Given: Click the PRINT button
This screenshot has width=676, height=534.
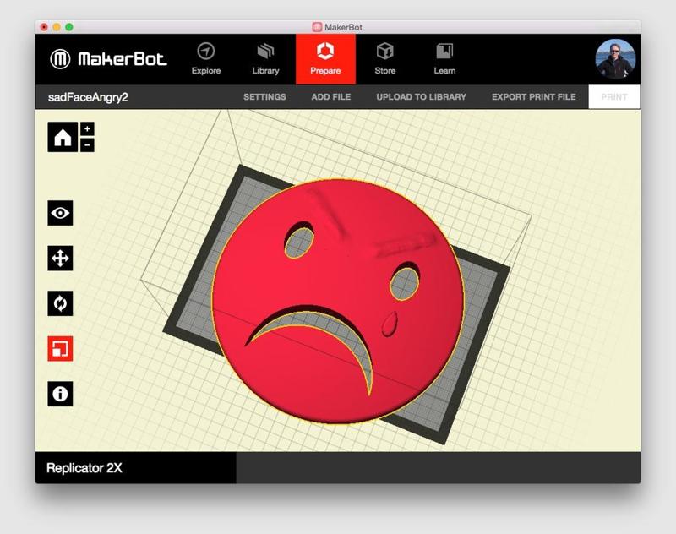Looking at the screenshot, I should (614, 97).
